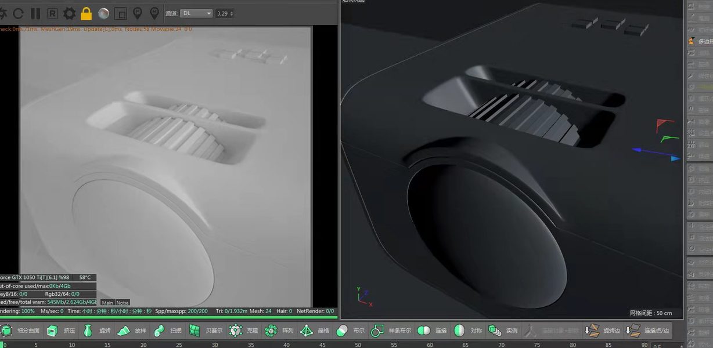Click the XYZ orientation gizmo in viewport
713x348 pixels.
coord(365,296)
